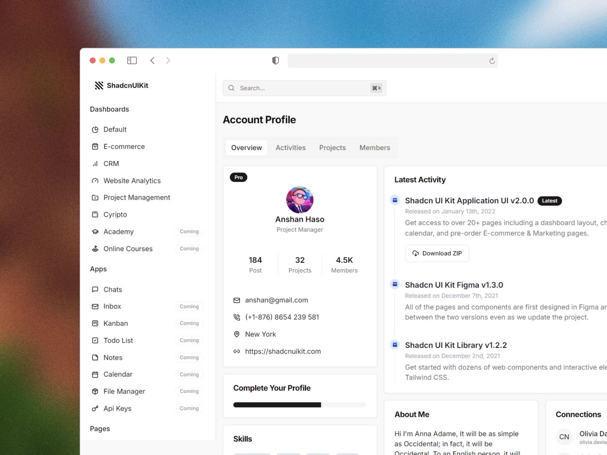Click the phone icon beside the number
This screenshot has width=607, height=455.
coord(237,317)
